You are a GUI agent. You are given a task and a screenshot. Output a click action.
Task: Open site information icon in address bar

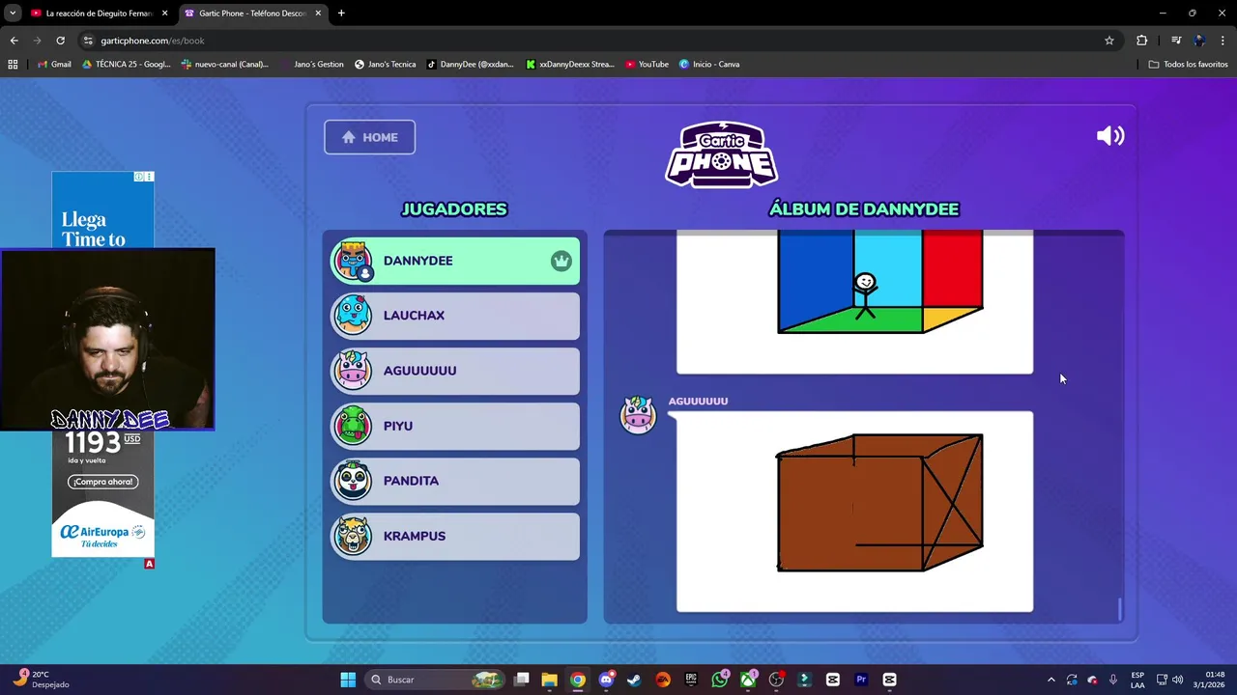[x=88, y=41]
